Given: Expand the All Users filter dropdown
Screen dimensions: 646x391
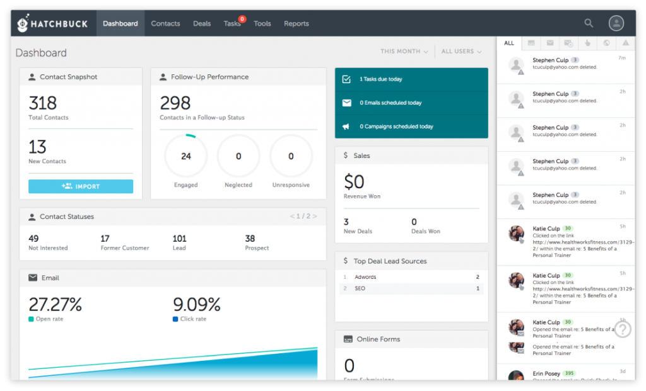Looking at the screenshot, I should (461, 52).
